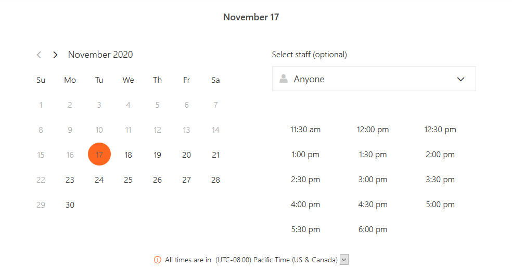The image size is (512, 280).
Task: Pick November 18 on the calendar
Action: click(129, 155)
